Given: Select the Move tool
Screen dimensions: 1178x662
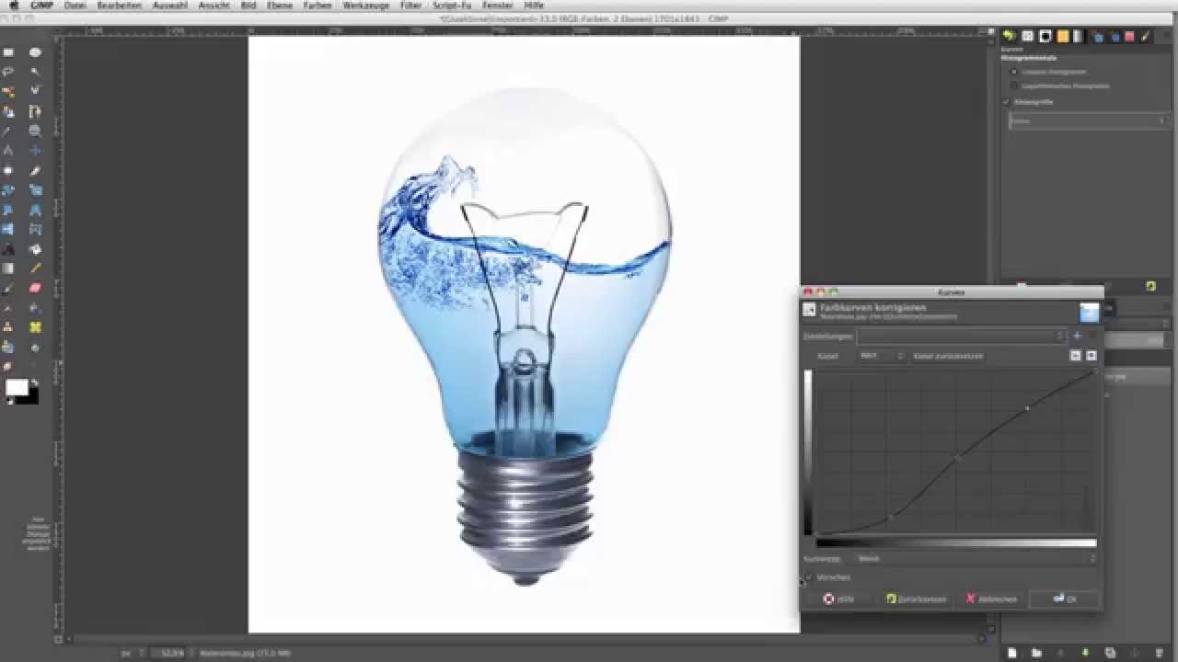Looking at the screenshot, I should click(x=35, y=150).
